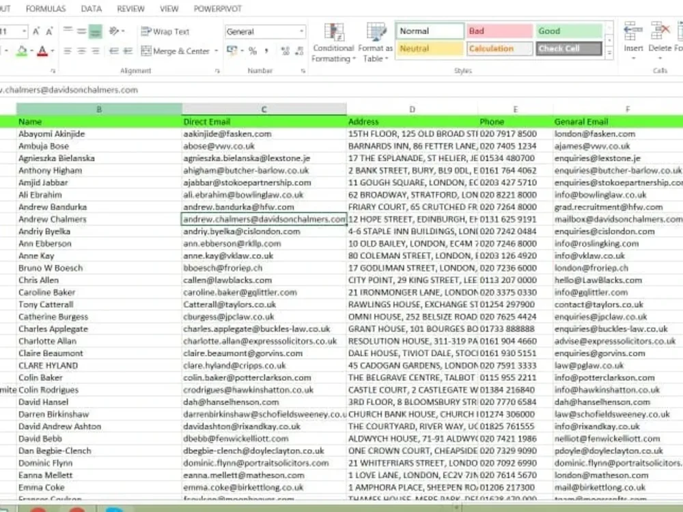Select email aakinjide@fasken.com cell

(x=264, y=134)
